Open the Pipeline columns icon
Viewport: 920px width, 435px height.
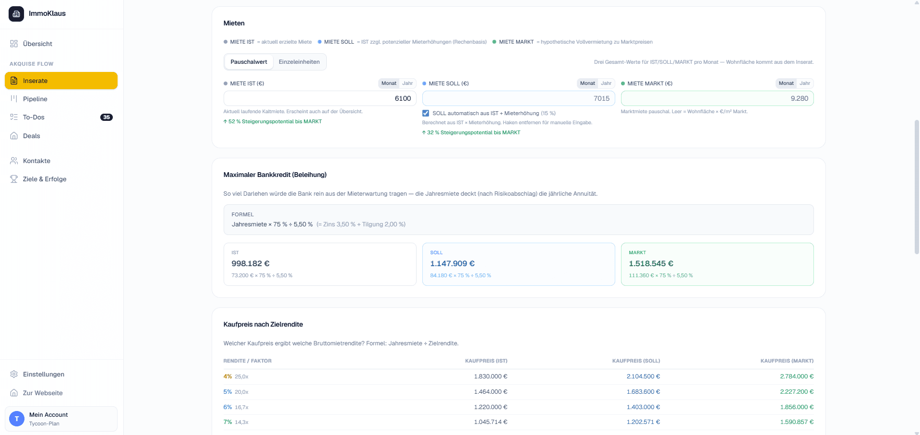pyautogui.click(x=14, y=99)
